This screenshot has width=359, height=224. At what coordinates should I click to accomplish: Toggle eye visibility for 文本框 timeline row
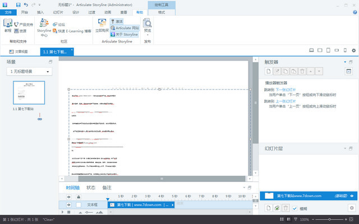(x=69, y=205)
